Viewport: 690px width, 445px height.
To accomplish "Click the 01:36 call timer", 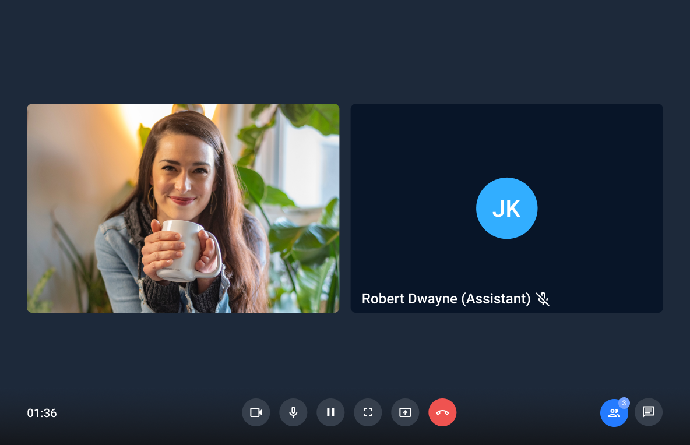I will (x=42, y=413).
